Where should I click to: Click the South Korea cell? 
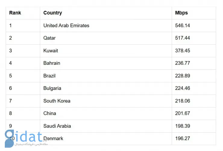tap(57, 101)
